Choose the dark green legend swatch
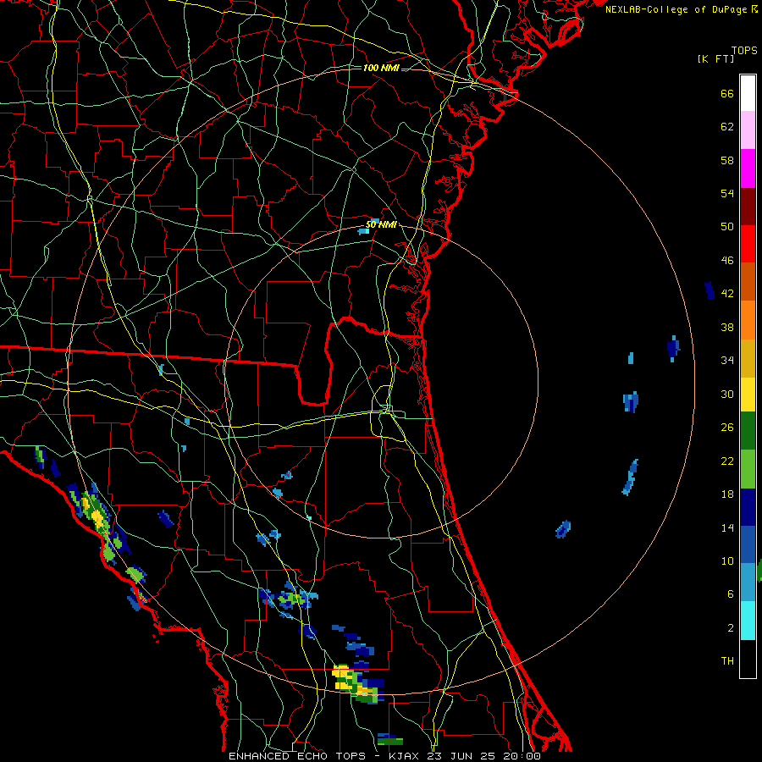 (748, 431)
